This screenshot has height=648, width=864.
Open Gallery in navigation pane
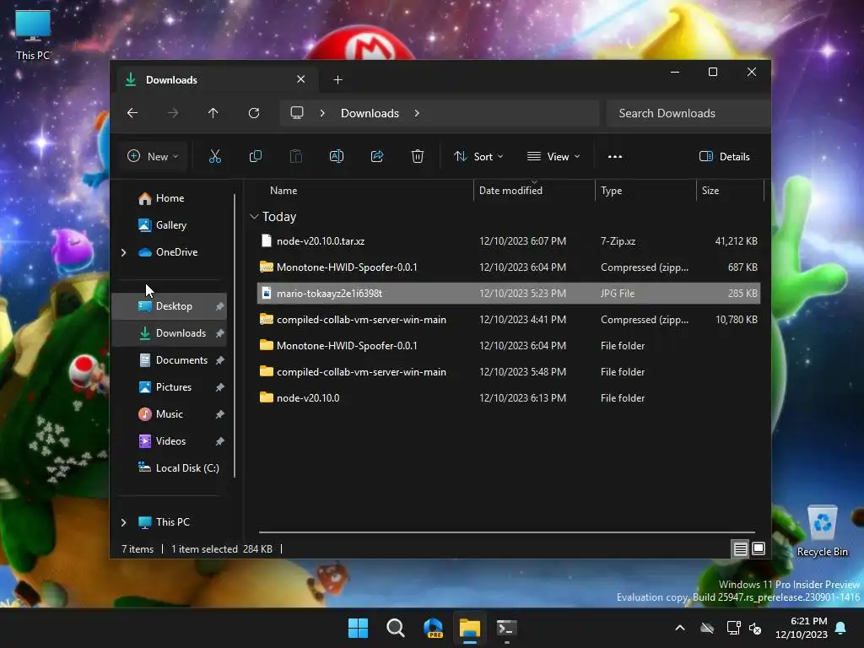169,224
